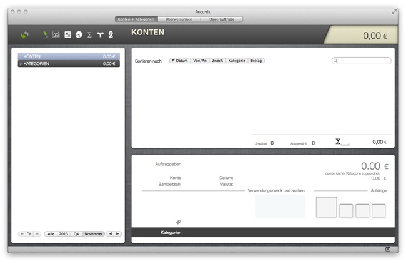Click the small tag icon above Kategorien
This screenshot has height=261, width=406.
click(x=179, y=222)
